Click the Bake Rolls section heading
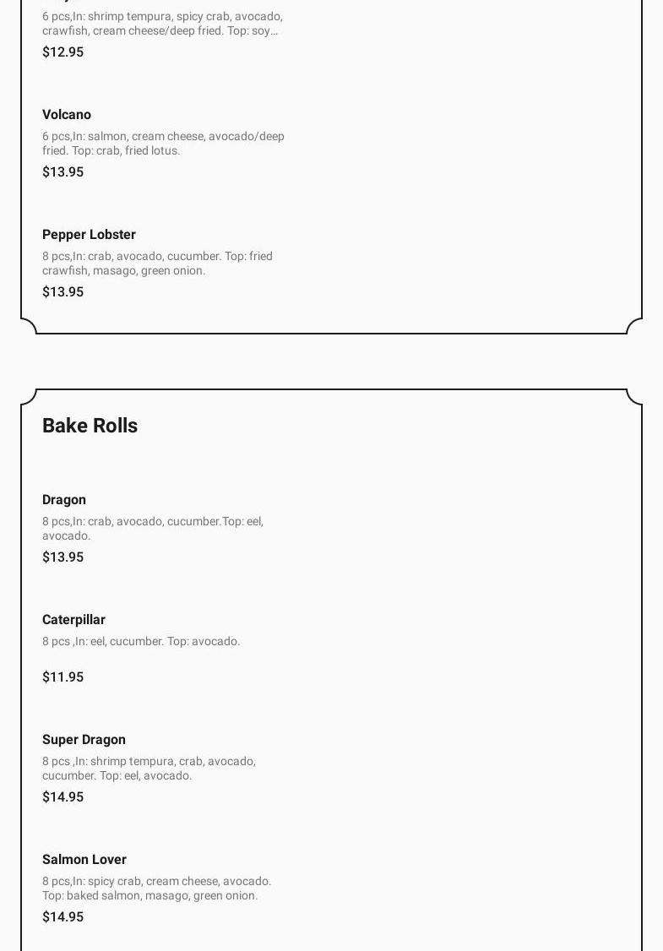 coord(90,426)
